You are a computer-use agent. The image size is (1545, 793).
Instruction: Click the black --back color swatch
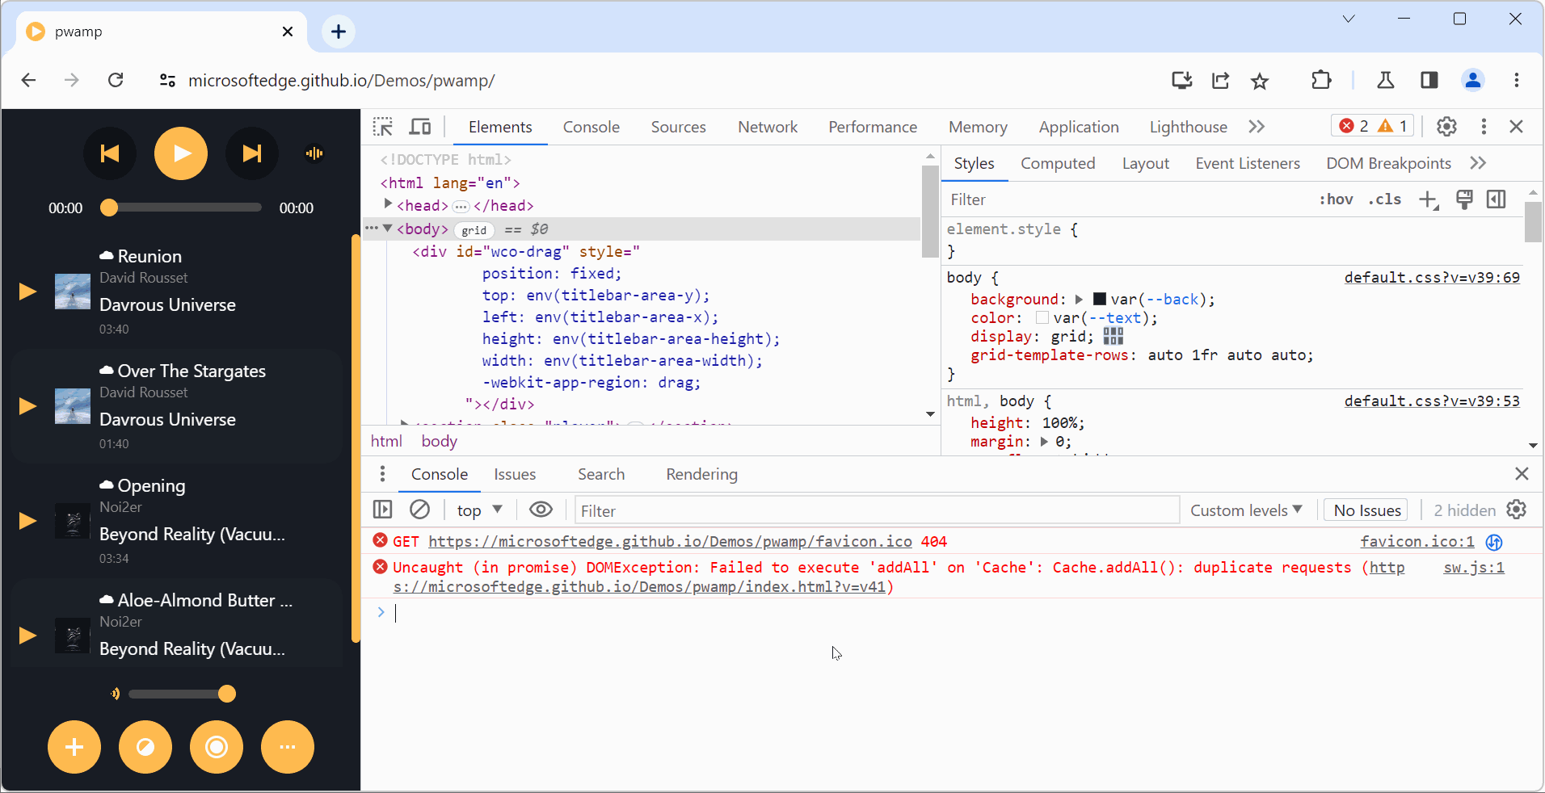pos(1100,300)
